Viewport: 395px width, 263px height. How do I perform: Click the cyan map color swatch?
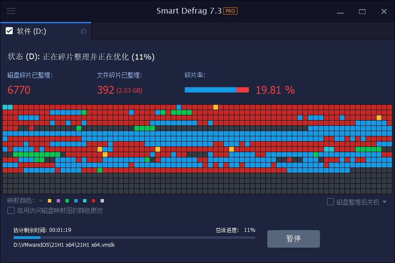[85, 201]
